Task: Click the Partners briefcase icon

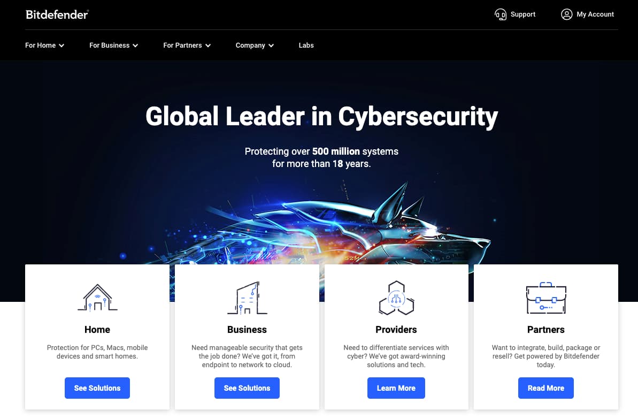Action: (x=546, y=298)
